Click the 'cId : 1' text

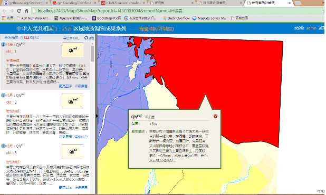pos(11,51)
